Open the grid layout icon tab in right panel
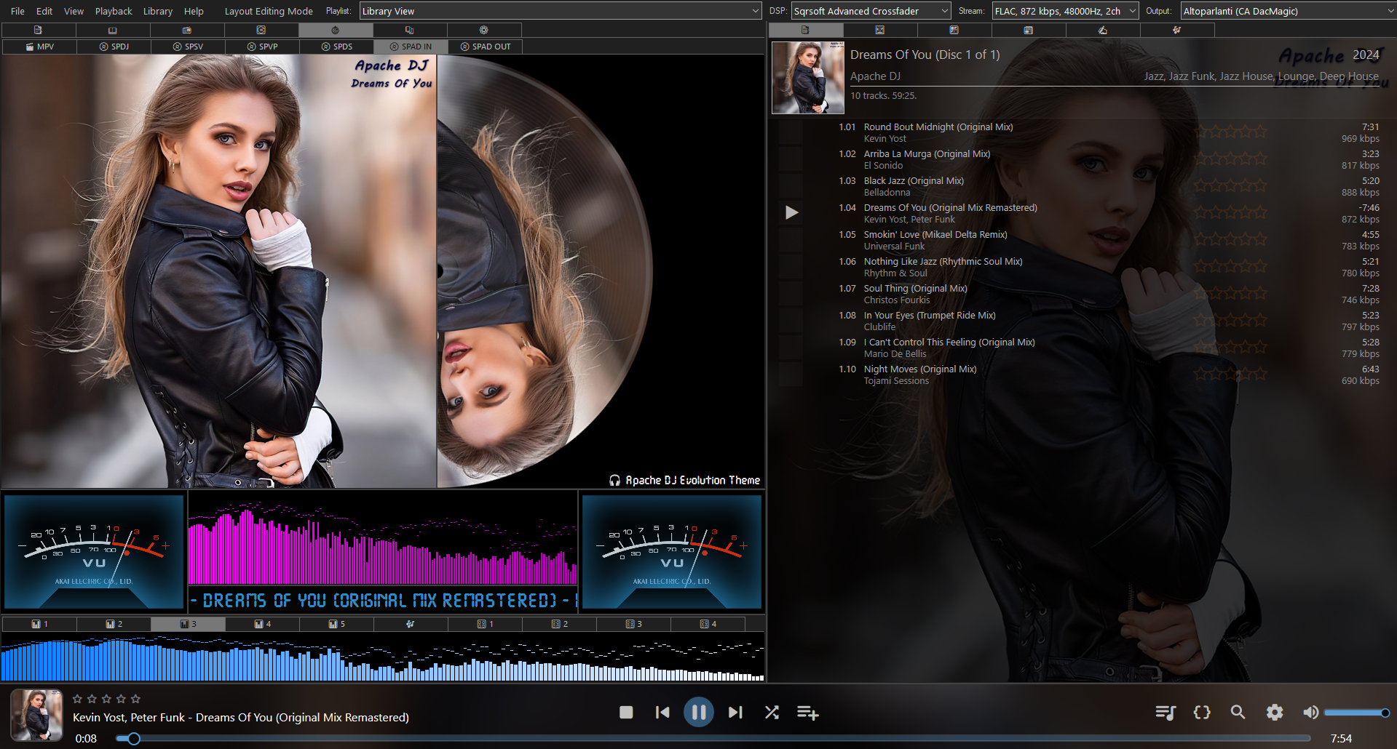The height and width of the screenshot is (749, 1397). (x=954, y=30)
